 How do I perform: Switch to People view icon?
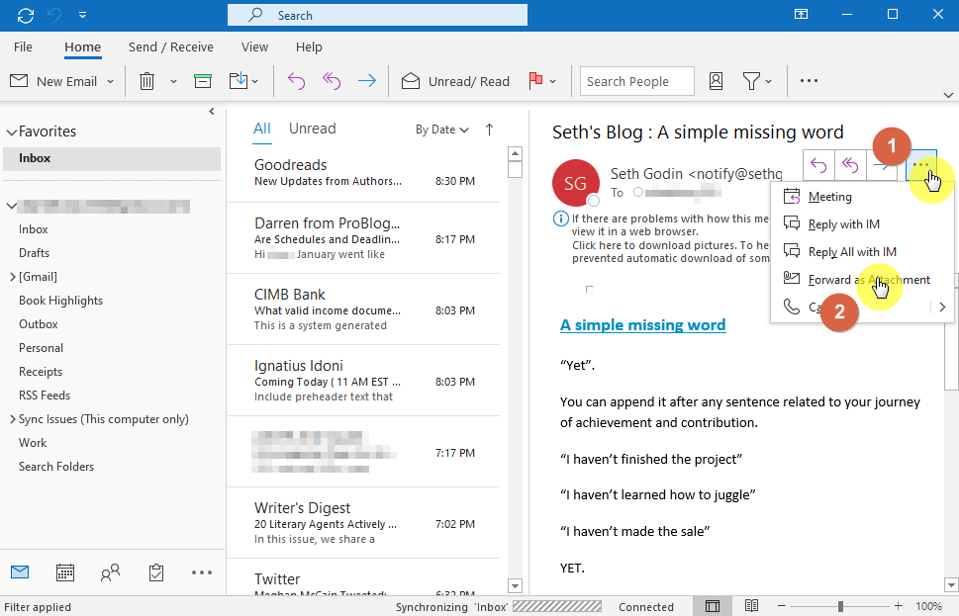coord(110,572)
